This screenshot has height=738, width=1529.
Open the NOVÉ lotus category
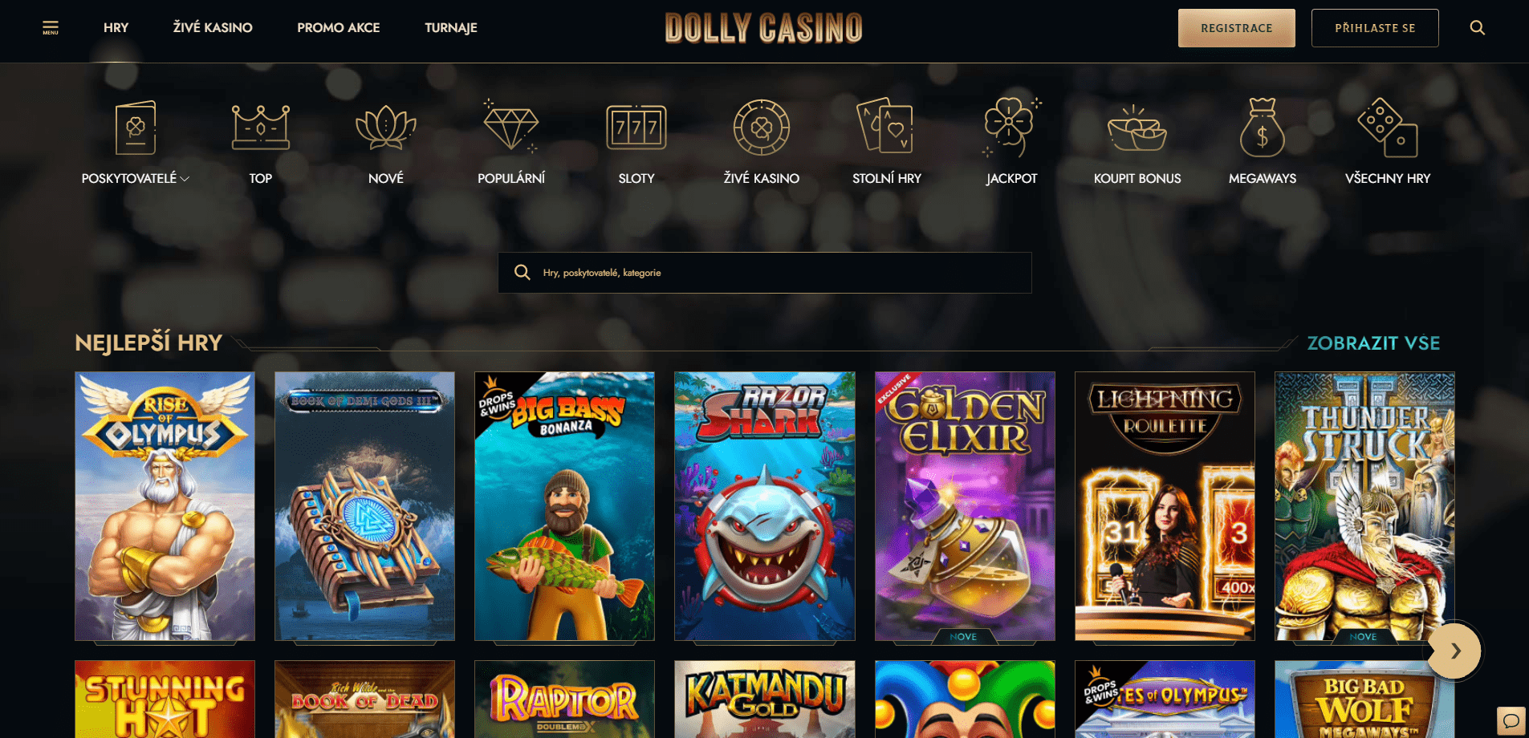point(386,127)
